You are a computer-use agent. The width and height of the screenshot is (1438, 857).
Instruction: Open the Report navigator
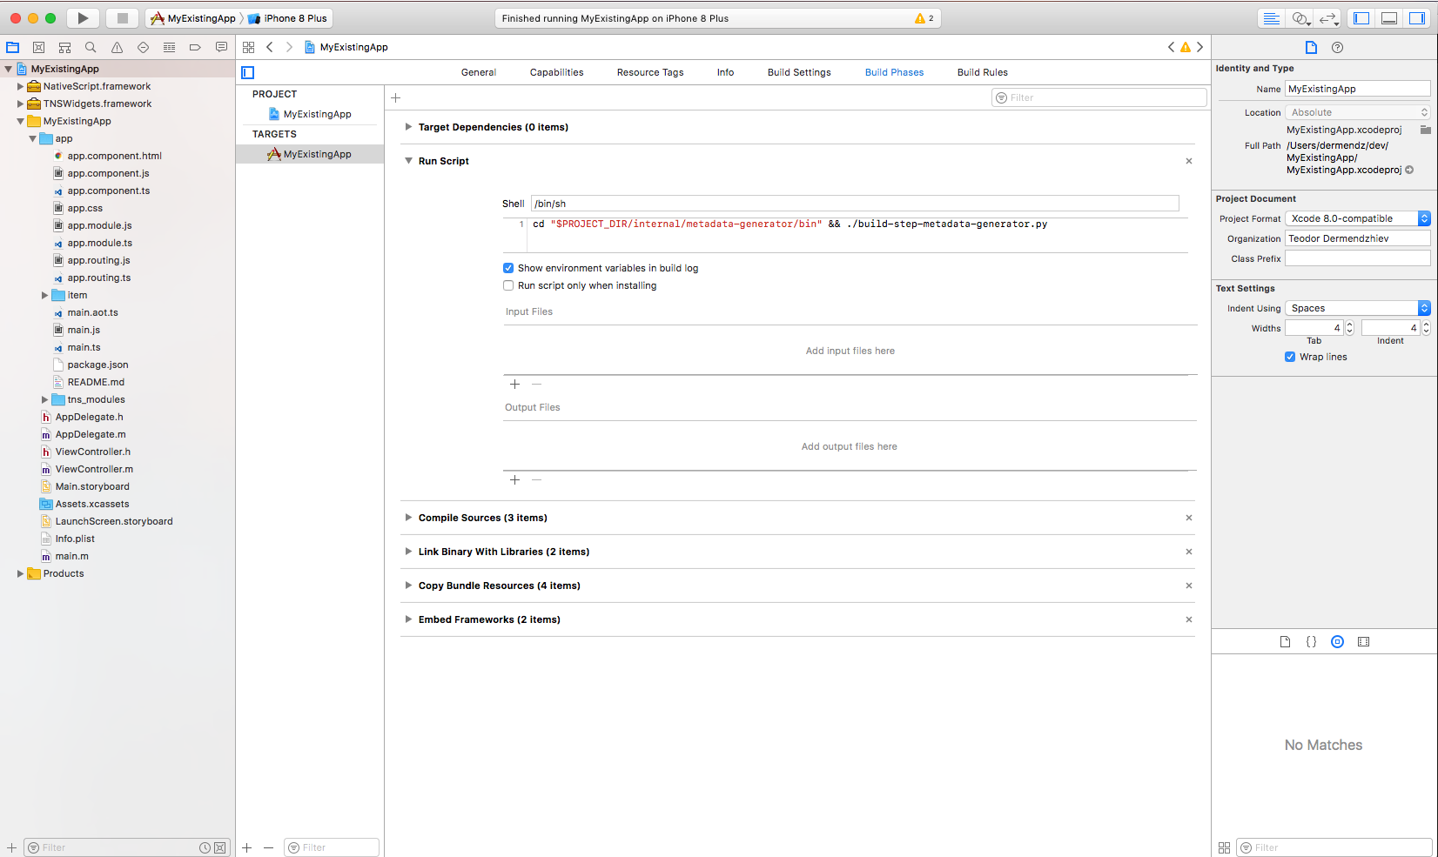(x=221, y=47)
